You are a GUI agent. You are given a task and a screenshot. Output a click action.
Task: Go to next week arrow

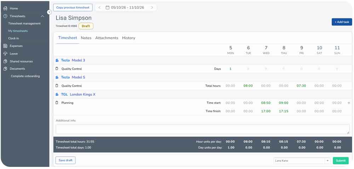tap(152, 7)
